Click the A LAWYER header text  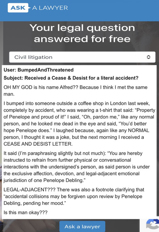click(50, 8)
